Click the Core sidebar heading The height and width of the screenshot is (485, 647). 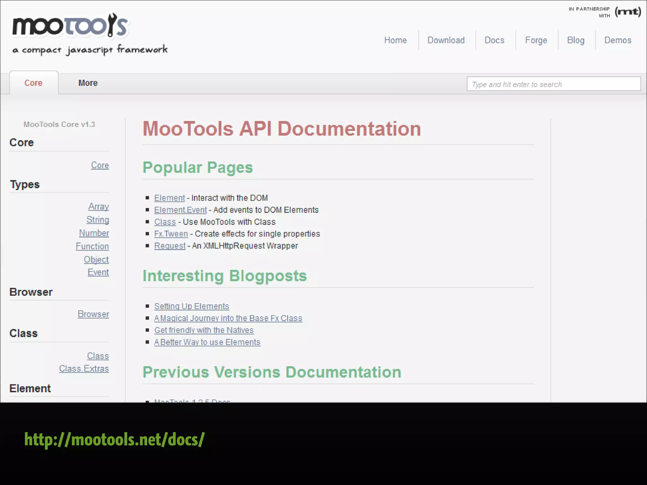pos(21,142)
